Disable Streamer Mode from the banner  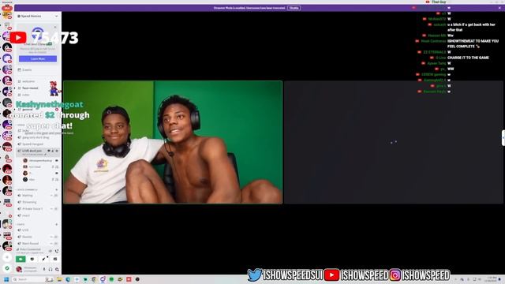point(294,8)
